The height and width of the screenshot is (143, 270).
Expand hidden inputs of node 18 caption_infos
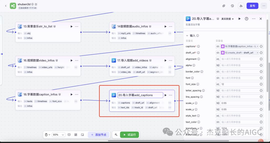tap(76, 101)
